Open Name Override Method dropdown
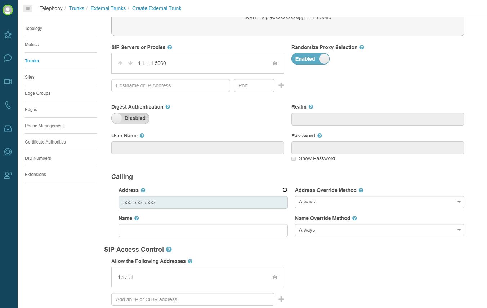The width and height of the screenshot is (487, 308). 379,230
